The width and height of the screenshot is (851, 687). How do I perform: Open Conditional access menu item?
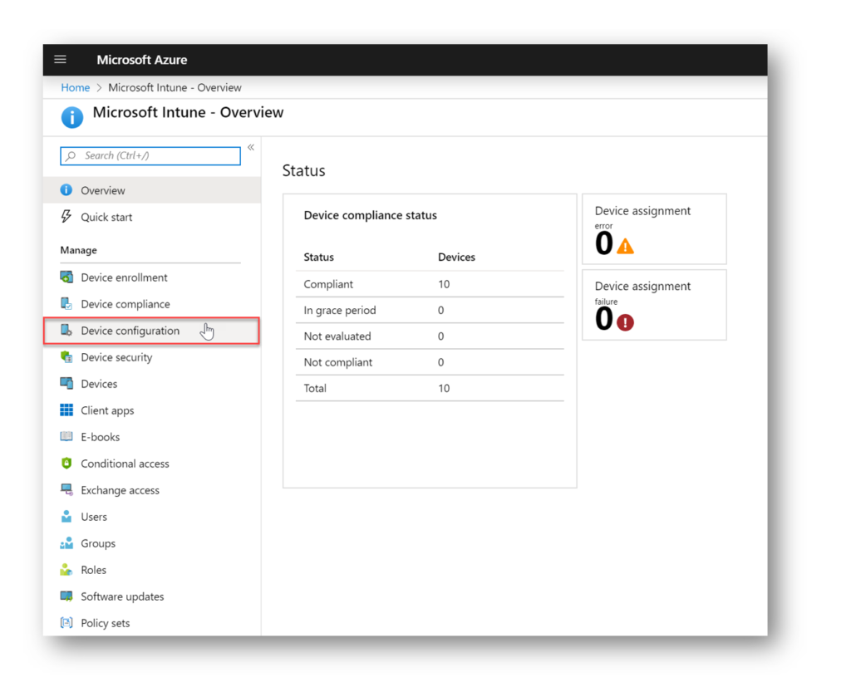pos(152,463)
